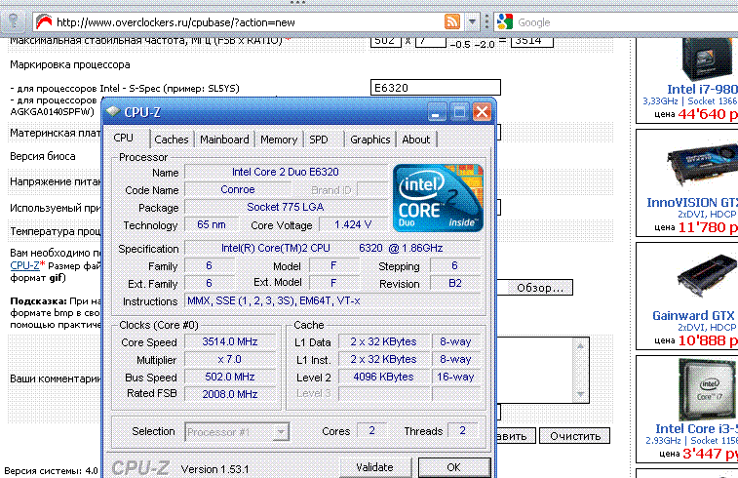
Task: Click the RSS feed icon in address bar
Action: point(451,21)
